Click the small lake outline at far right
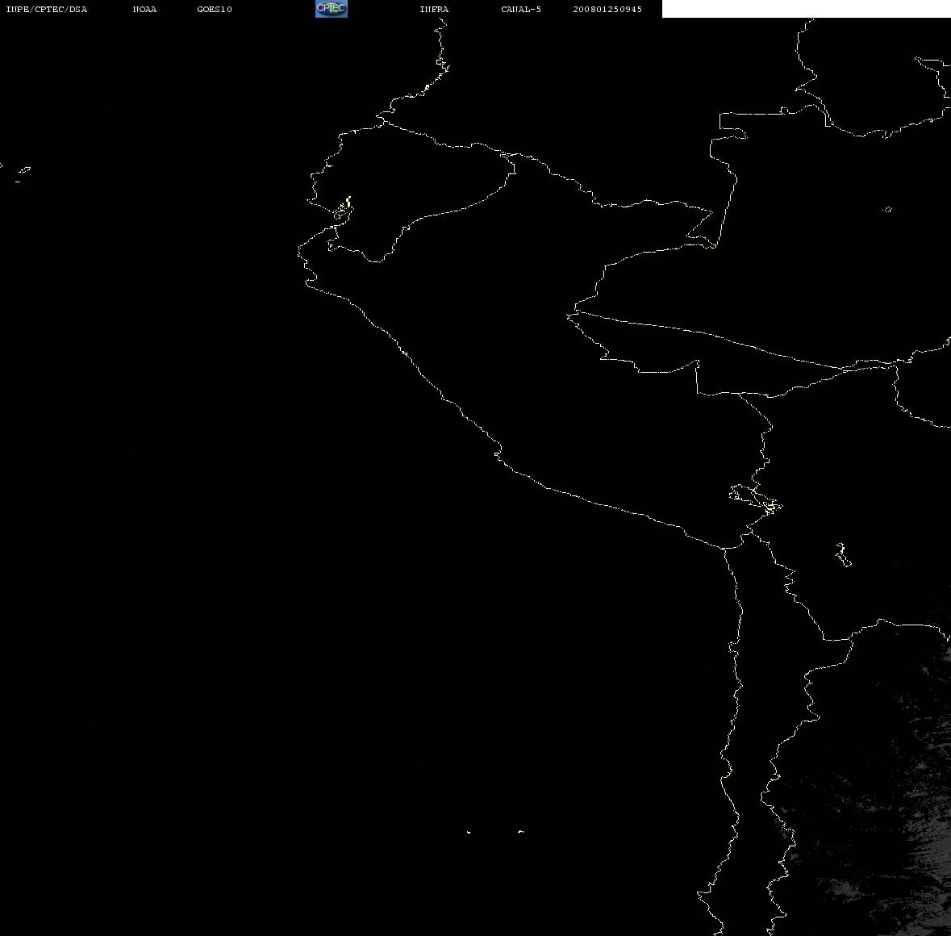 coord(887,209)
